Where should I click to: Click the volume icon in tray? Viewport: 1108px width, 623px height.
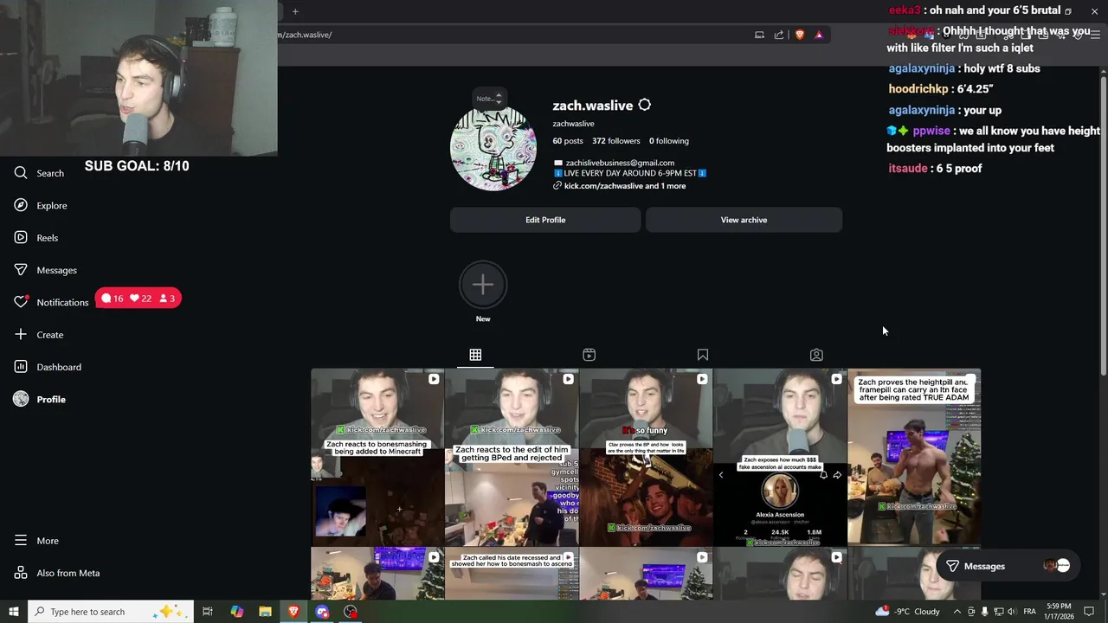coord(1012,612)
